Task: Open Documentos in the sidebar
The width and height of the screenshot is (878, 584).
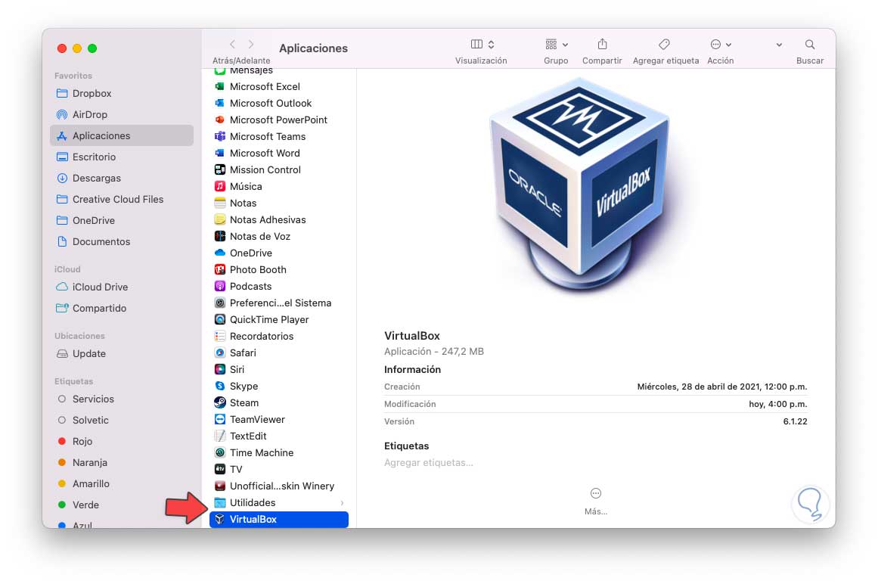Action: tap(122, 242)
